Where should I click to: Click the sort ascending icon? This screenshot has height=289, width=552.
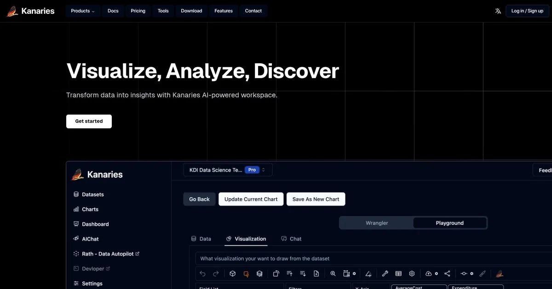pos(289,274)
